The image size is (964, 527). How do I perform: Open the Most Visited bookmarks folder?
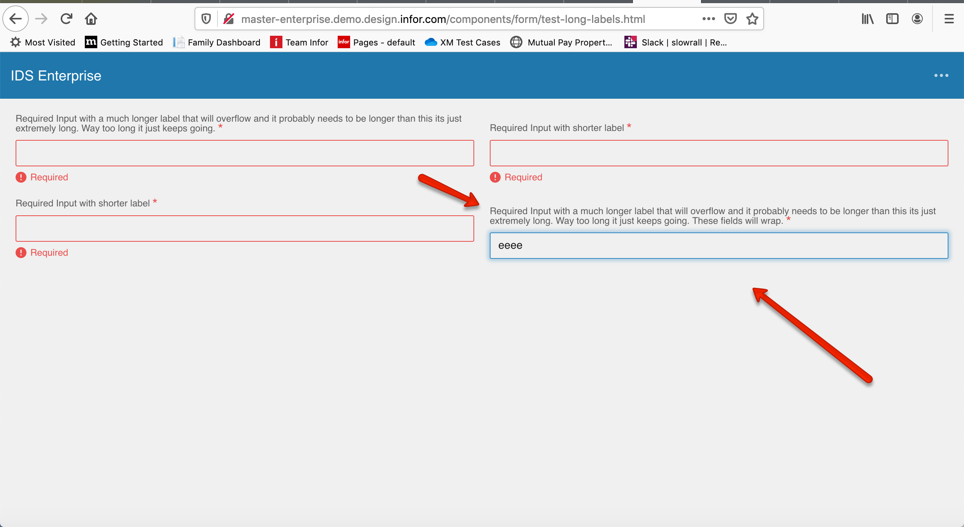click(x=43, y=42)
